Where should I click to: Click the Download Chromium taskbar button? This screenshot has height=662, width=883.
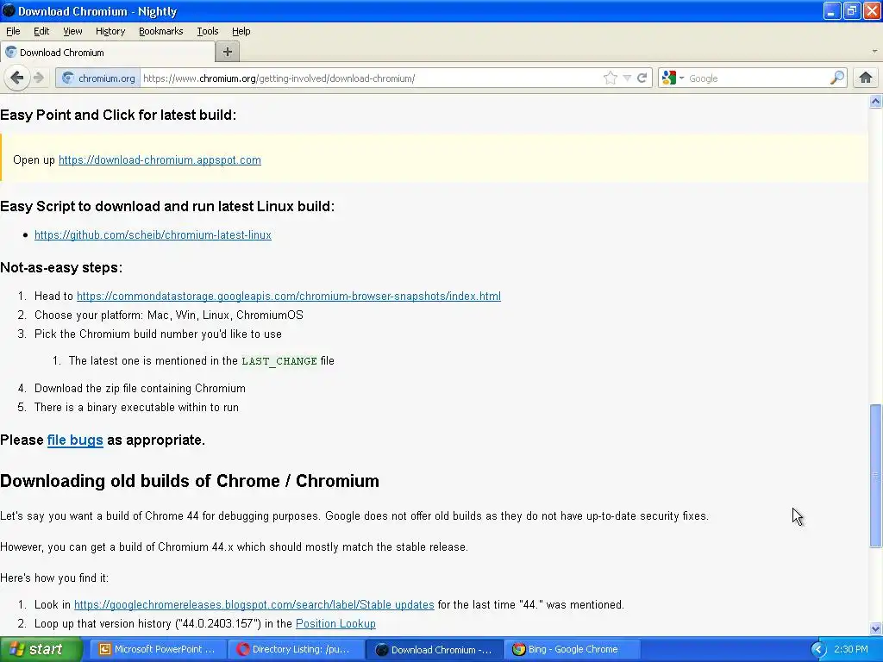coord(434,649)
